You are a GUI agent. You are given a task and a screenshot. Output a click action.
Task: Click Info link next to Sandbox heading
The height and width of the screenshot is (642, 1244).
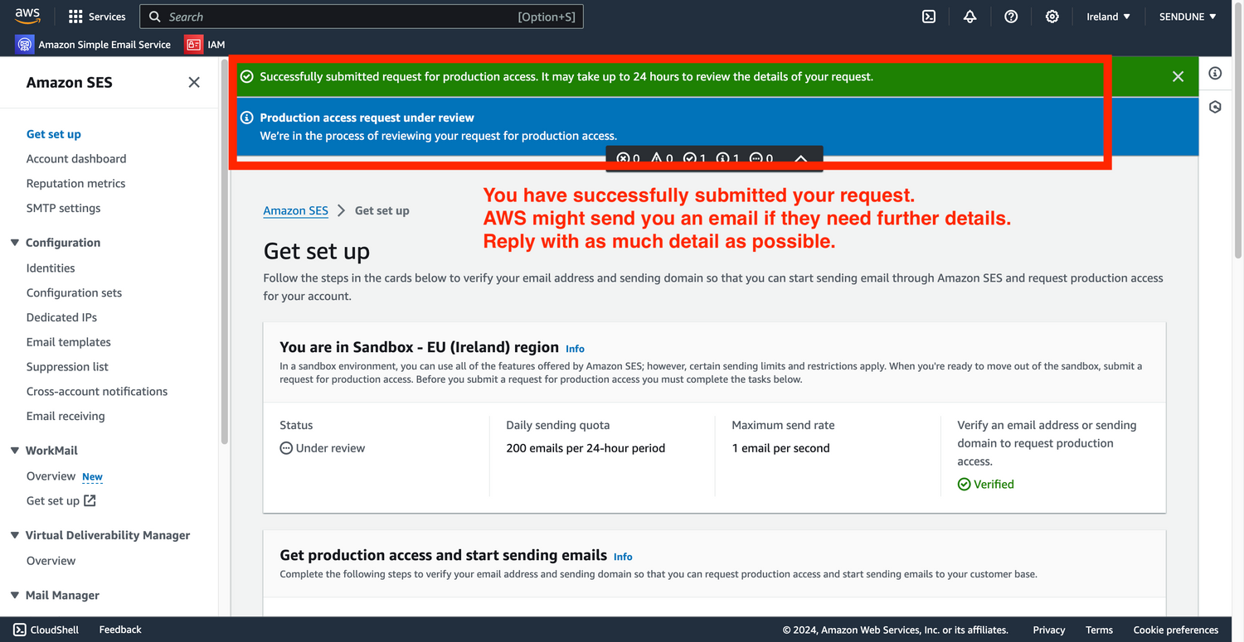pyautogui.click(x=575, y=349)
